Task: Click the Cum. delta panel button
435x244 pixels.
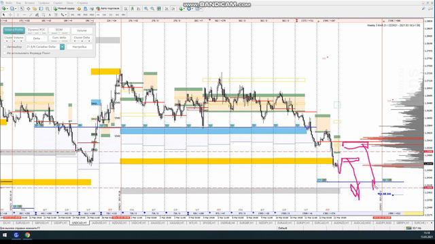Action: click(x=59, y=38)
